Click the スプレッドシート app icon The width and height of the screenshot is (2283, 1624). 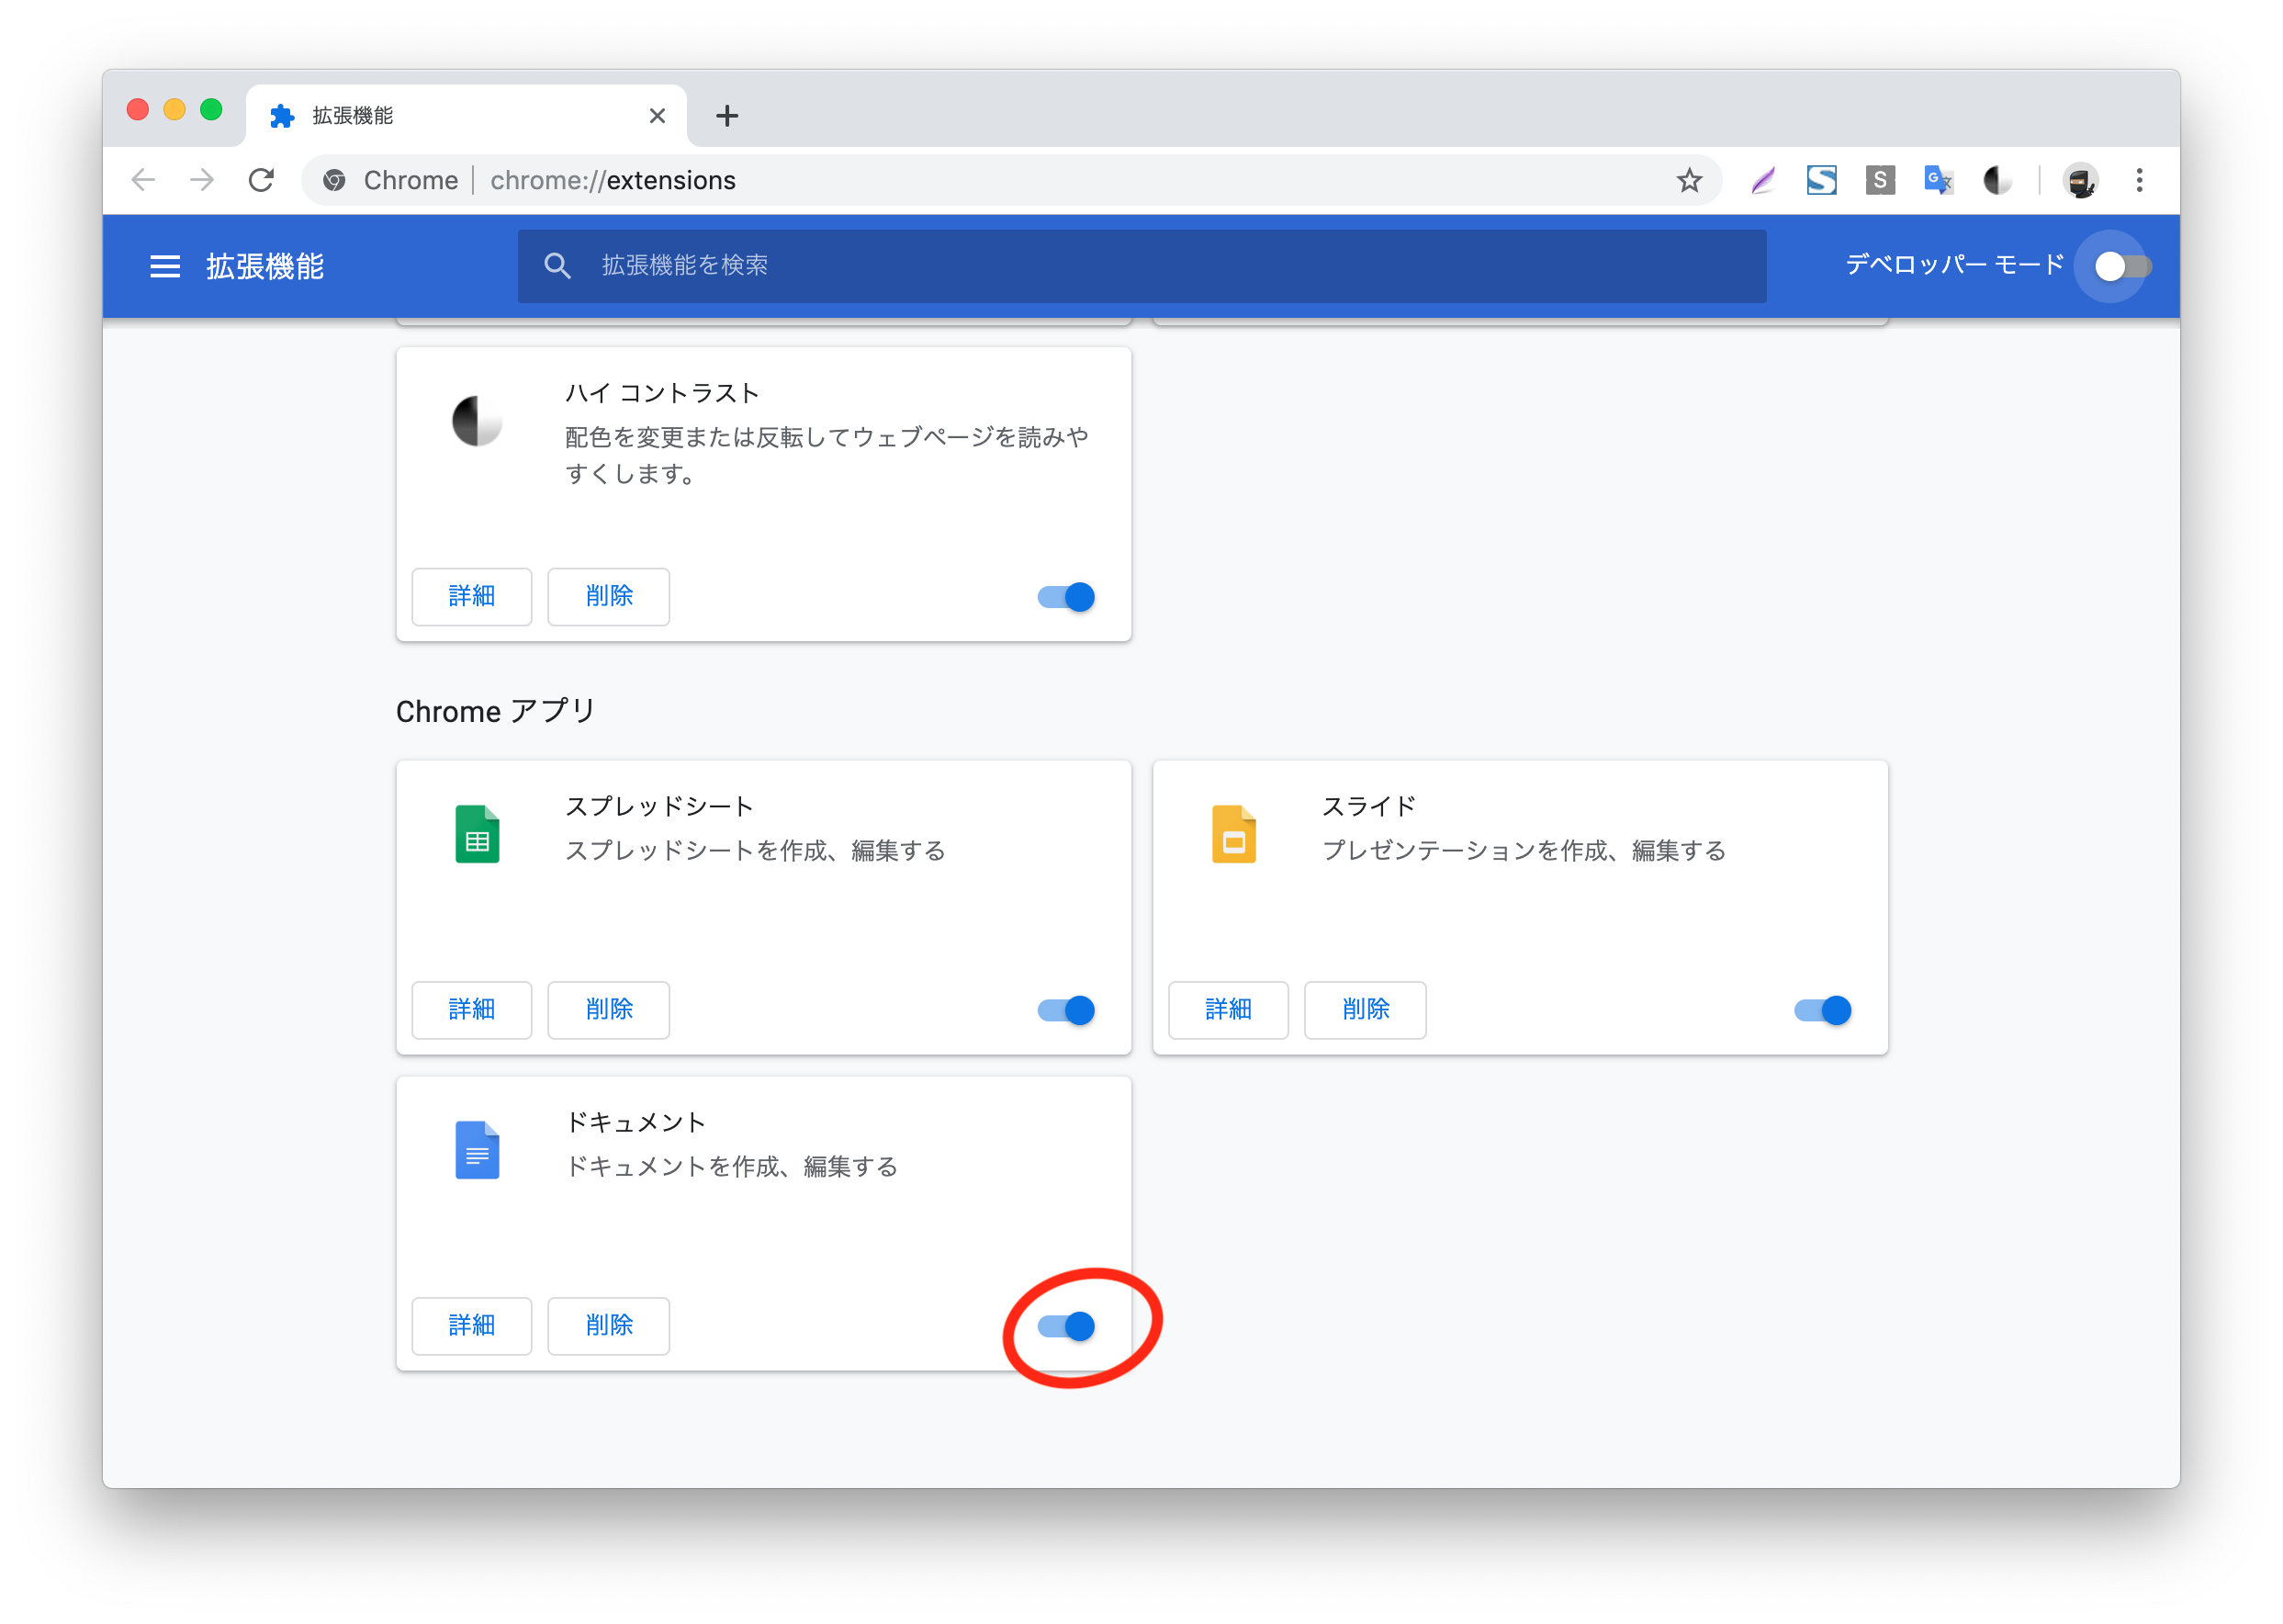pyautogui.click(x=477, y=833)
